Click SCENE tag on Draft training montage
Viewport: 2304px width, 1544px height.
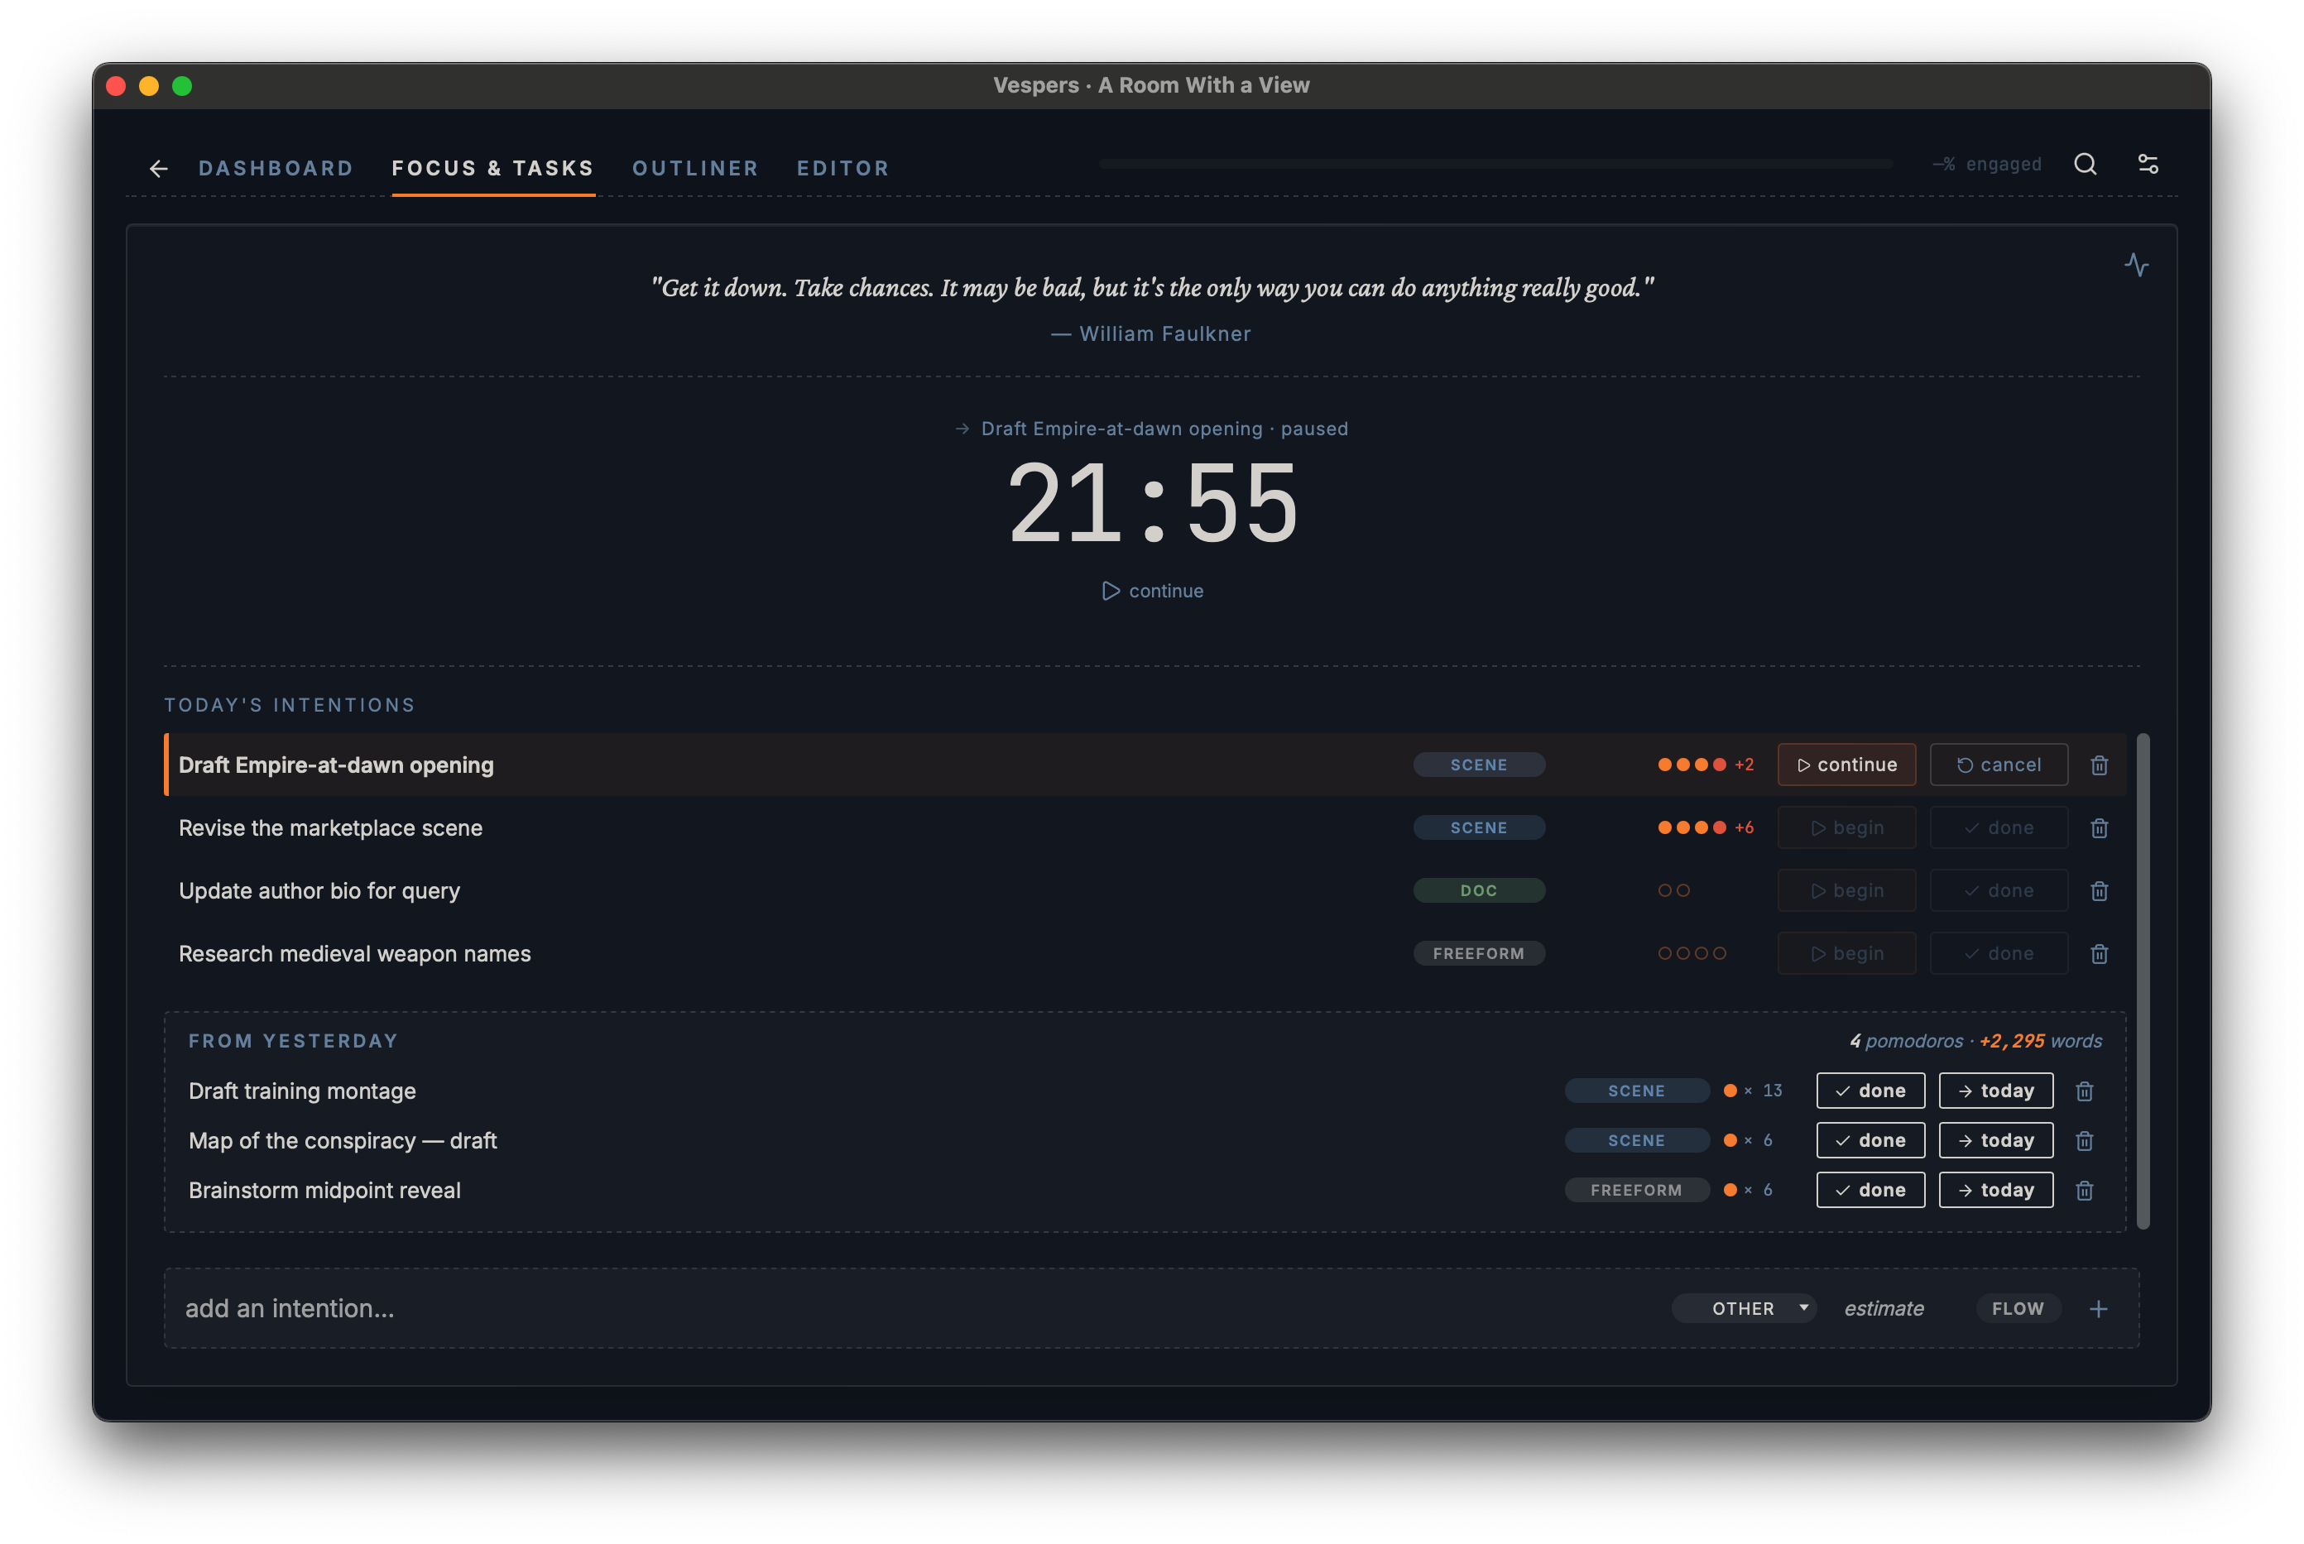(x=1636, y=1091)
